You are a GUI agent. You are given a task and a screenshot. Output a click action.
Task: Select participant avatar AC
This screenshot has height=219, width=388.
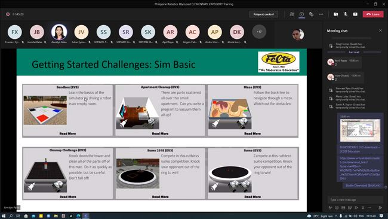click(193, 32)
